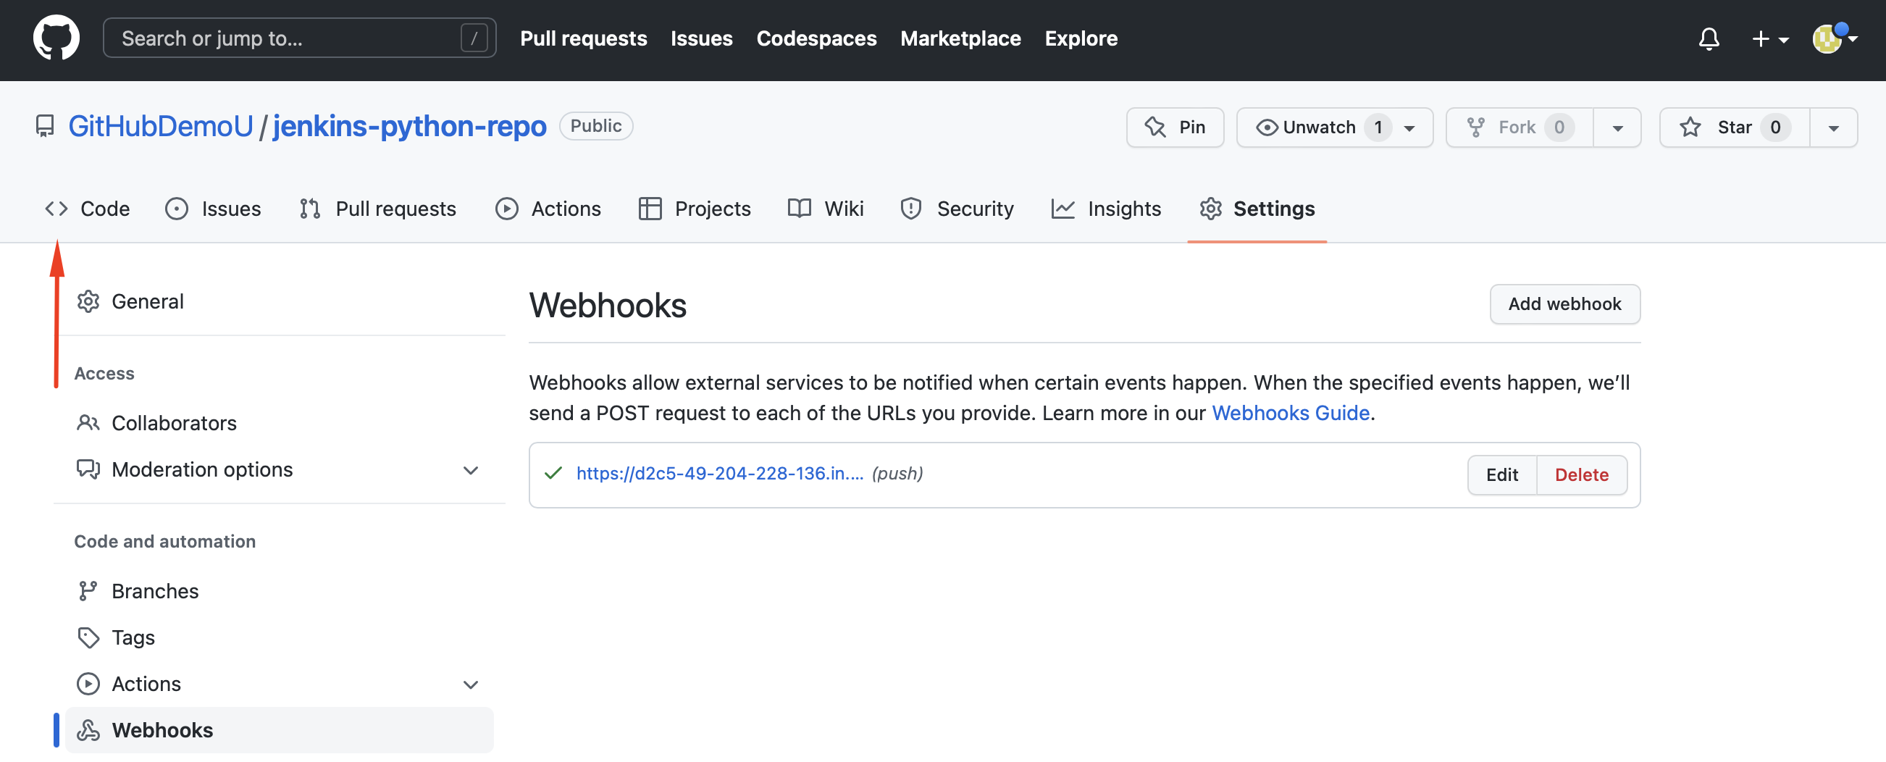Switch to the Projects tab

(694, 209)
